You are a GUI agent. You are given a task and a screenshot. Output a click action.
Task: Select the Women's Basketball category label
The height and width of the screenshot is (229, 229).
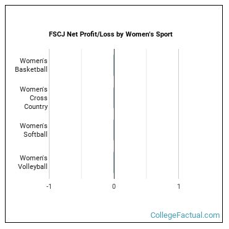coord(31,65)
